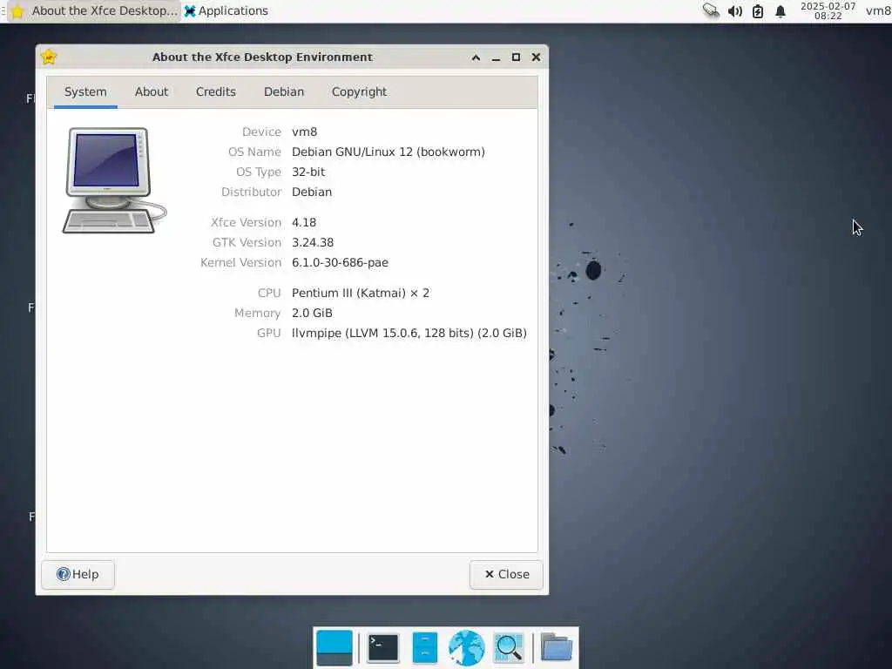Viewport: 892px width, 669px height.
Task: Launch the Web Browser globe icon
Action: tap(467, 647)
